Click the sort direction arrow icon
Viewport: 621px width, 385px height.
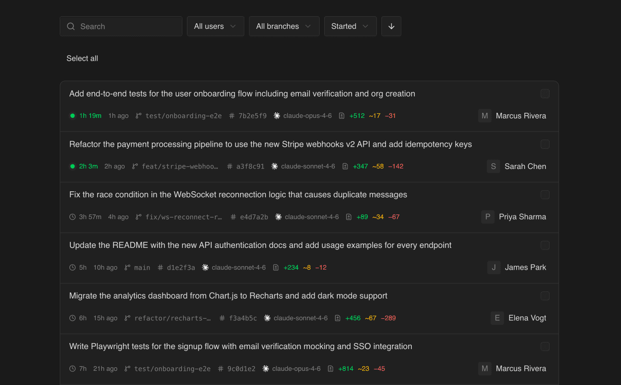tap(391, 26)
